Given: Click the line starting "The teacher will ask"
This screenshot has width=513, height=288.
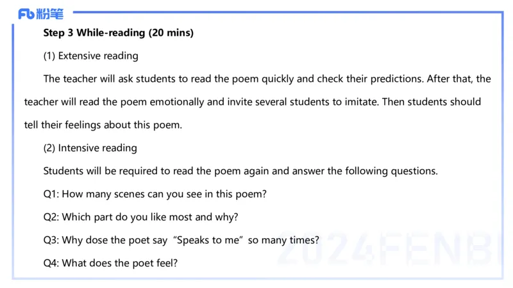Looking at the screenshot, I should [x=267, y=79].
